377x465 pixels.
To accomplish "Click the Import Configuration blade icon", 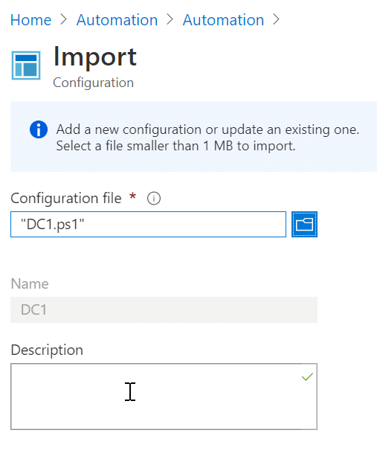I will tap(26, 65).
